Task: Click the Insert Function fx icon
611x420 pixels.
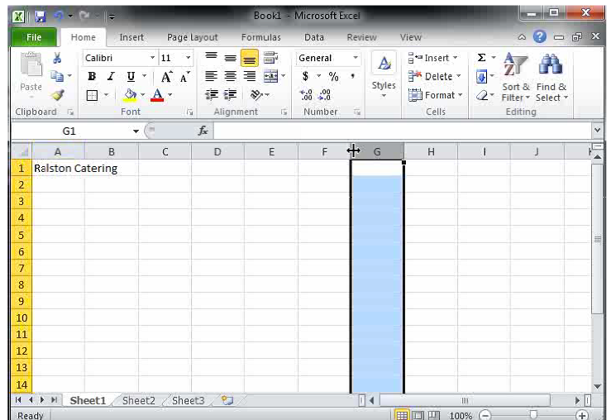Action: pos(203,131)
